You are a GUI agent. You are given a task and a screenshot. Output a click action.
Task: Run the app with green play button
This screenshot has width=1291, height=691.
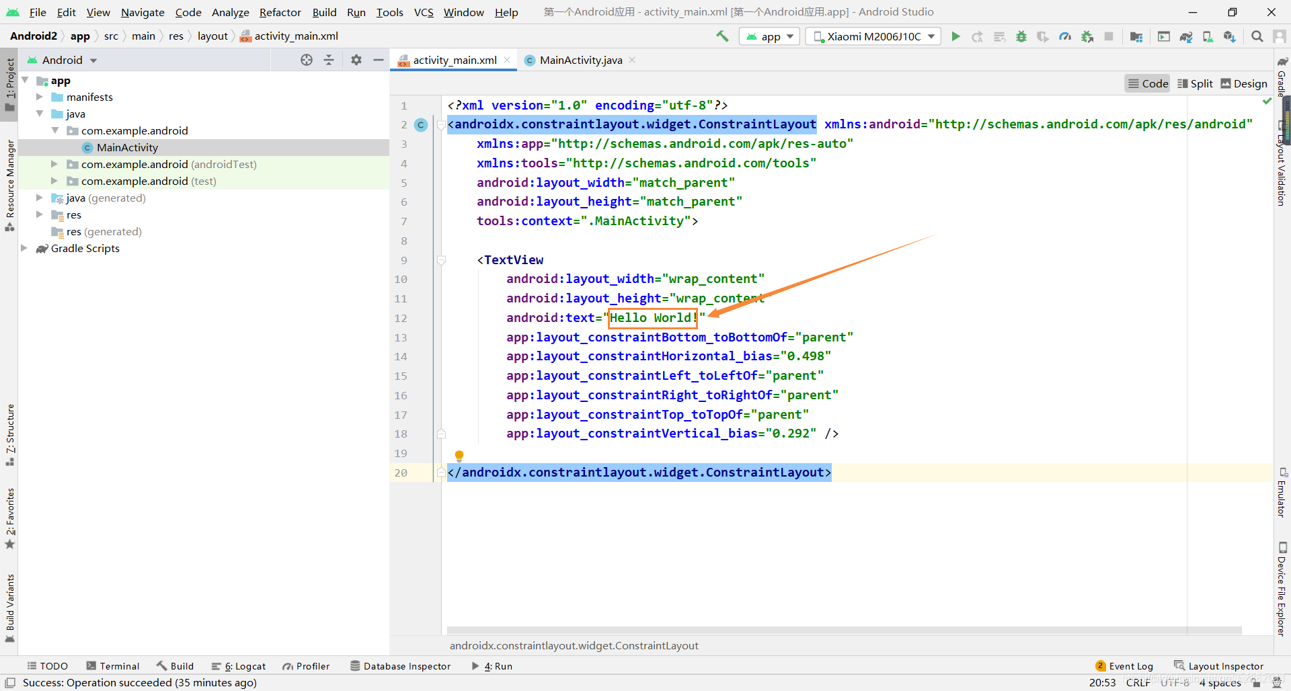(955, 36)
